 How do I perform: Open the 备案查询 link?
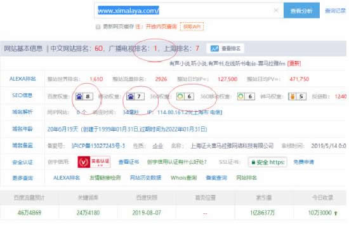click(216, 178)
